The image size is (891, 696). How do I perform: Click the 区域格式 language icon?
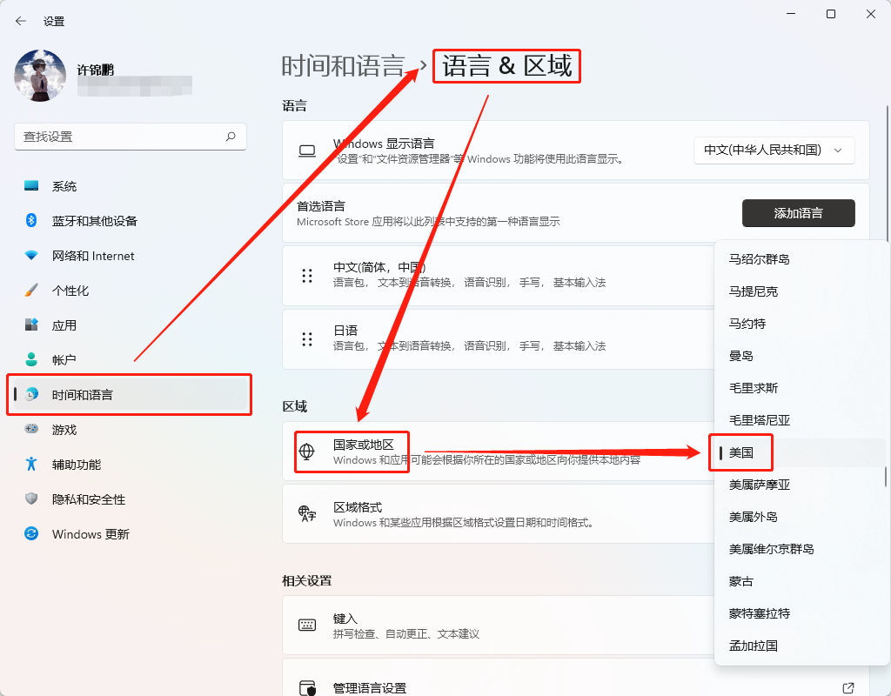(307, 514)
